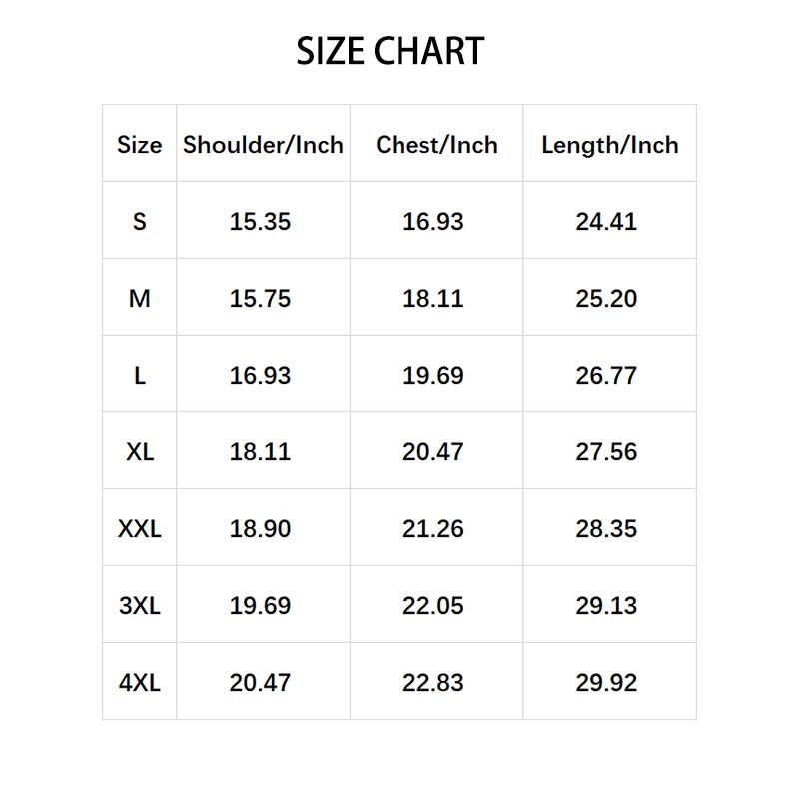
Task: Select the Chest/Inch column header
Action: pos(436,145)
